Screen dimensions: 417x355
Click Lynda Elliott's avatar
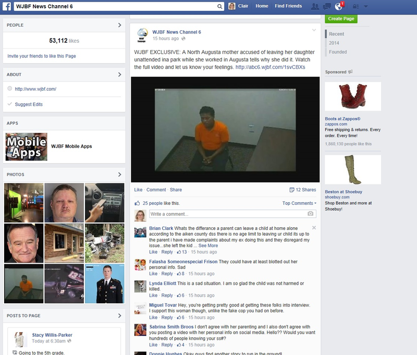pos(140,287)
